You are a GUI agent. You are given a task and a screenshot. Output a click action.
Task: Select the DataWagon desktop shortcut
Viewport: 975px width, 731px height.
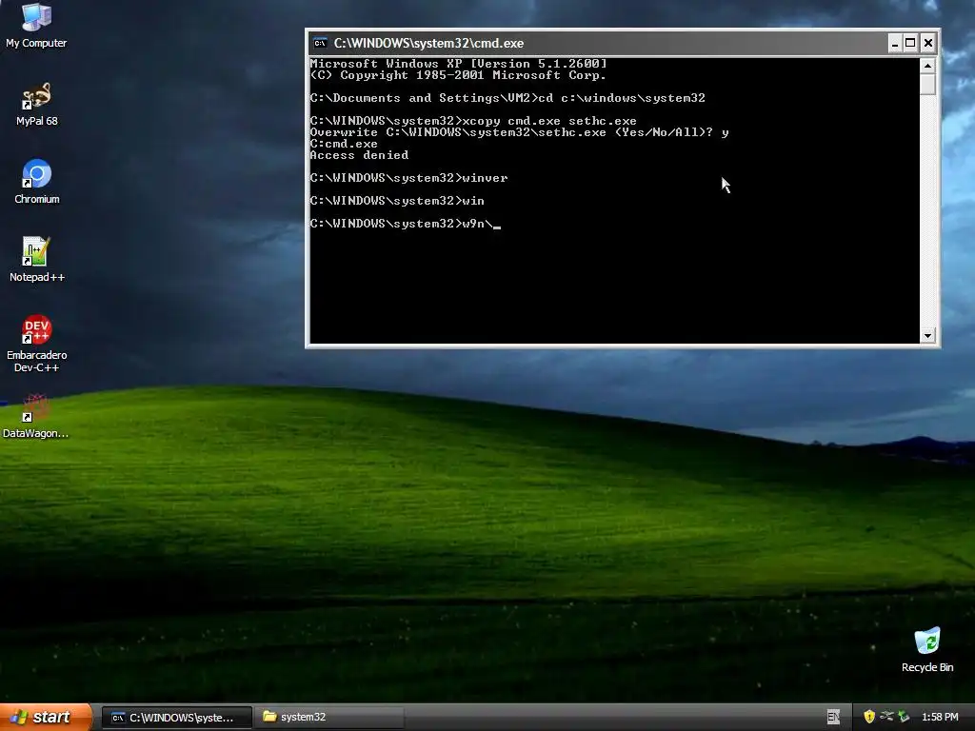coord(35,416)
